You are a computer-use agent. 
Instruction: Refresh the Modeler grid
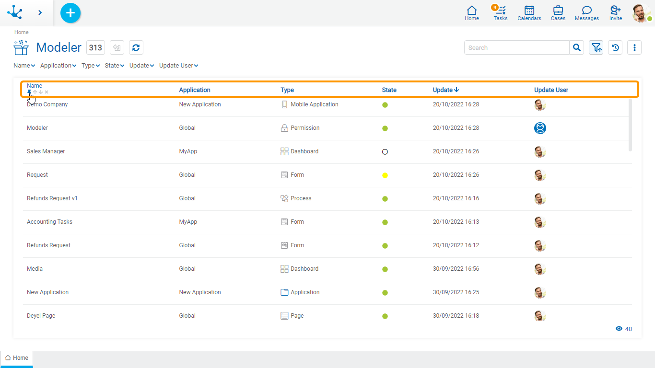[x=136, y=47]
